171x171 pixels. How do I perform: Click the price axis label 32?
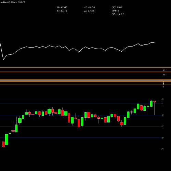[x=162, y=138]
